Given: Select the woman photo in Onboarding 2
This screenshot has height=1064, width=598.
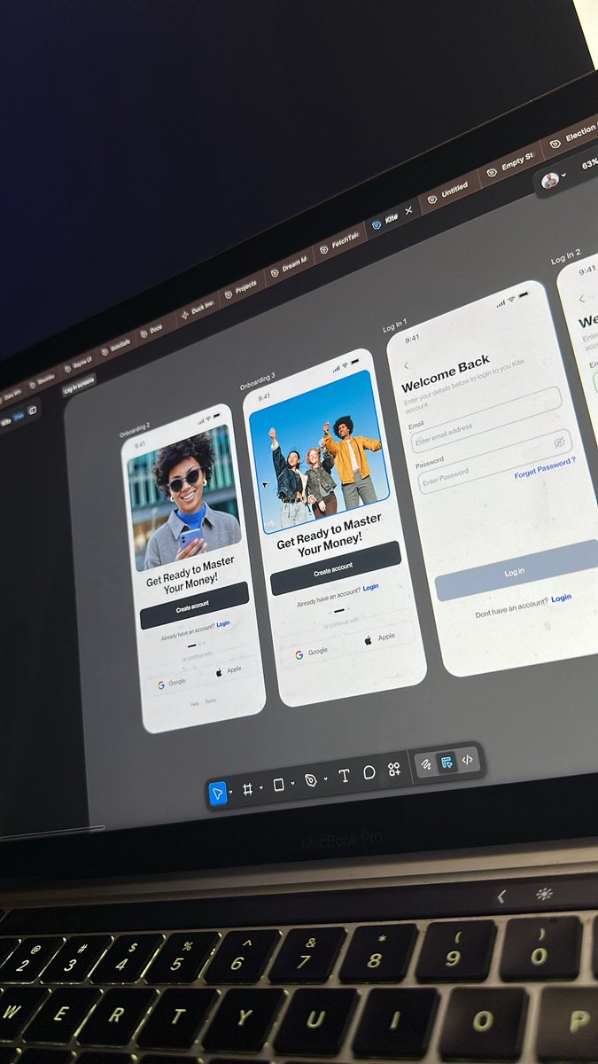Looking at the screenshot, I should pyautogui.click(x=183, y=498).
